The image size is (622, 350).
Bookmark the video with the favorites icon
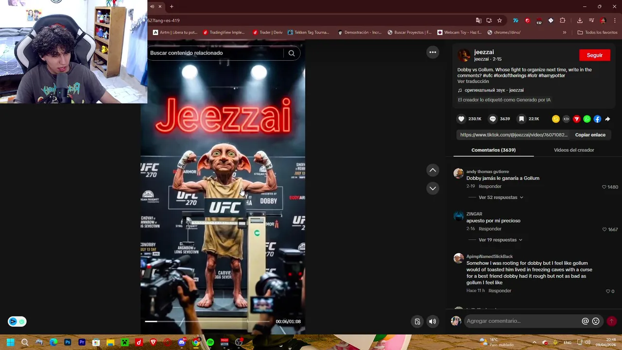point(521,119)
